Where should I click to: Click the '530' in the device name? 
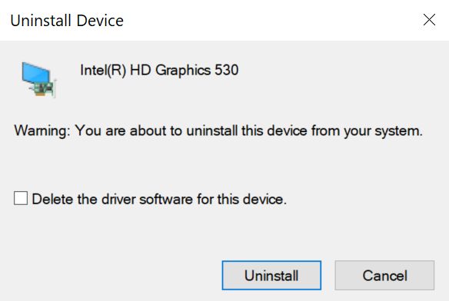click(x=227, y=70)
